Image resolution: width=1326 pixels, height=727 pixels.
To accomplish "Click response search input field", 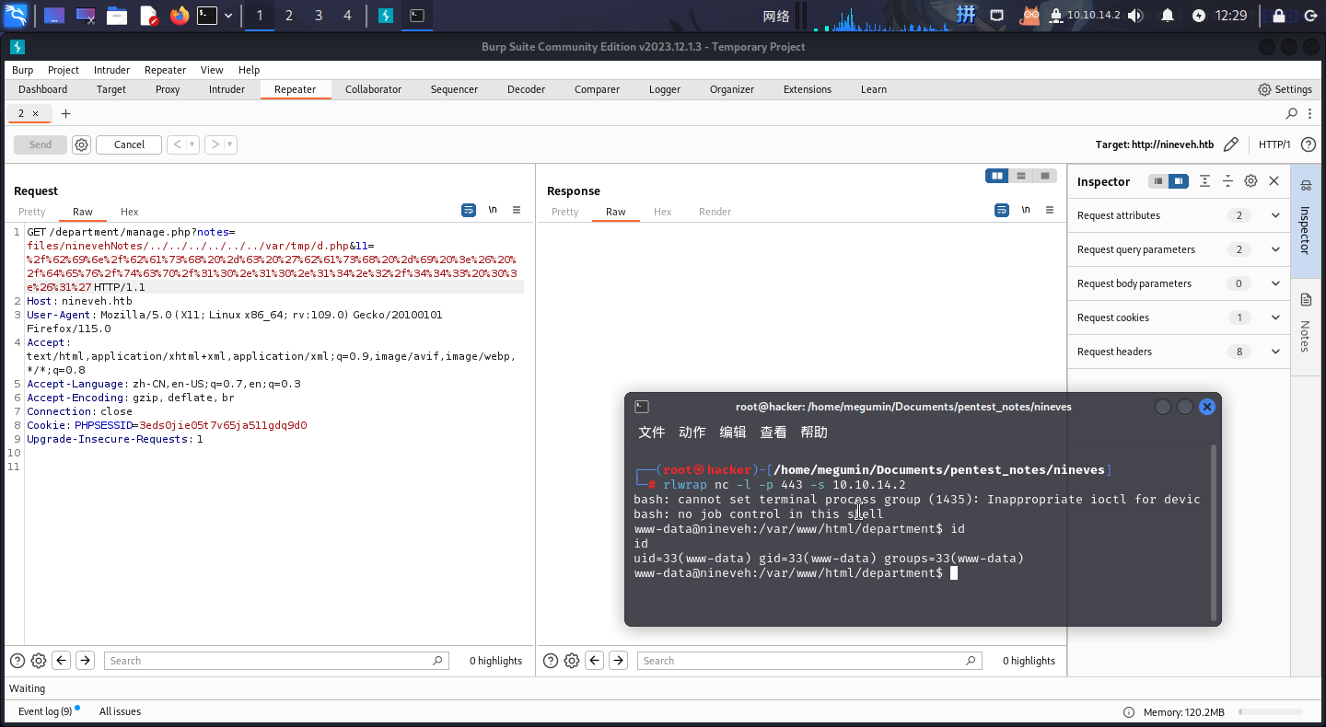I will coord(809,661).
